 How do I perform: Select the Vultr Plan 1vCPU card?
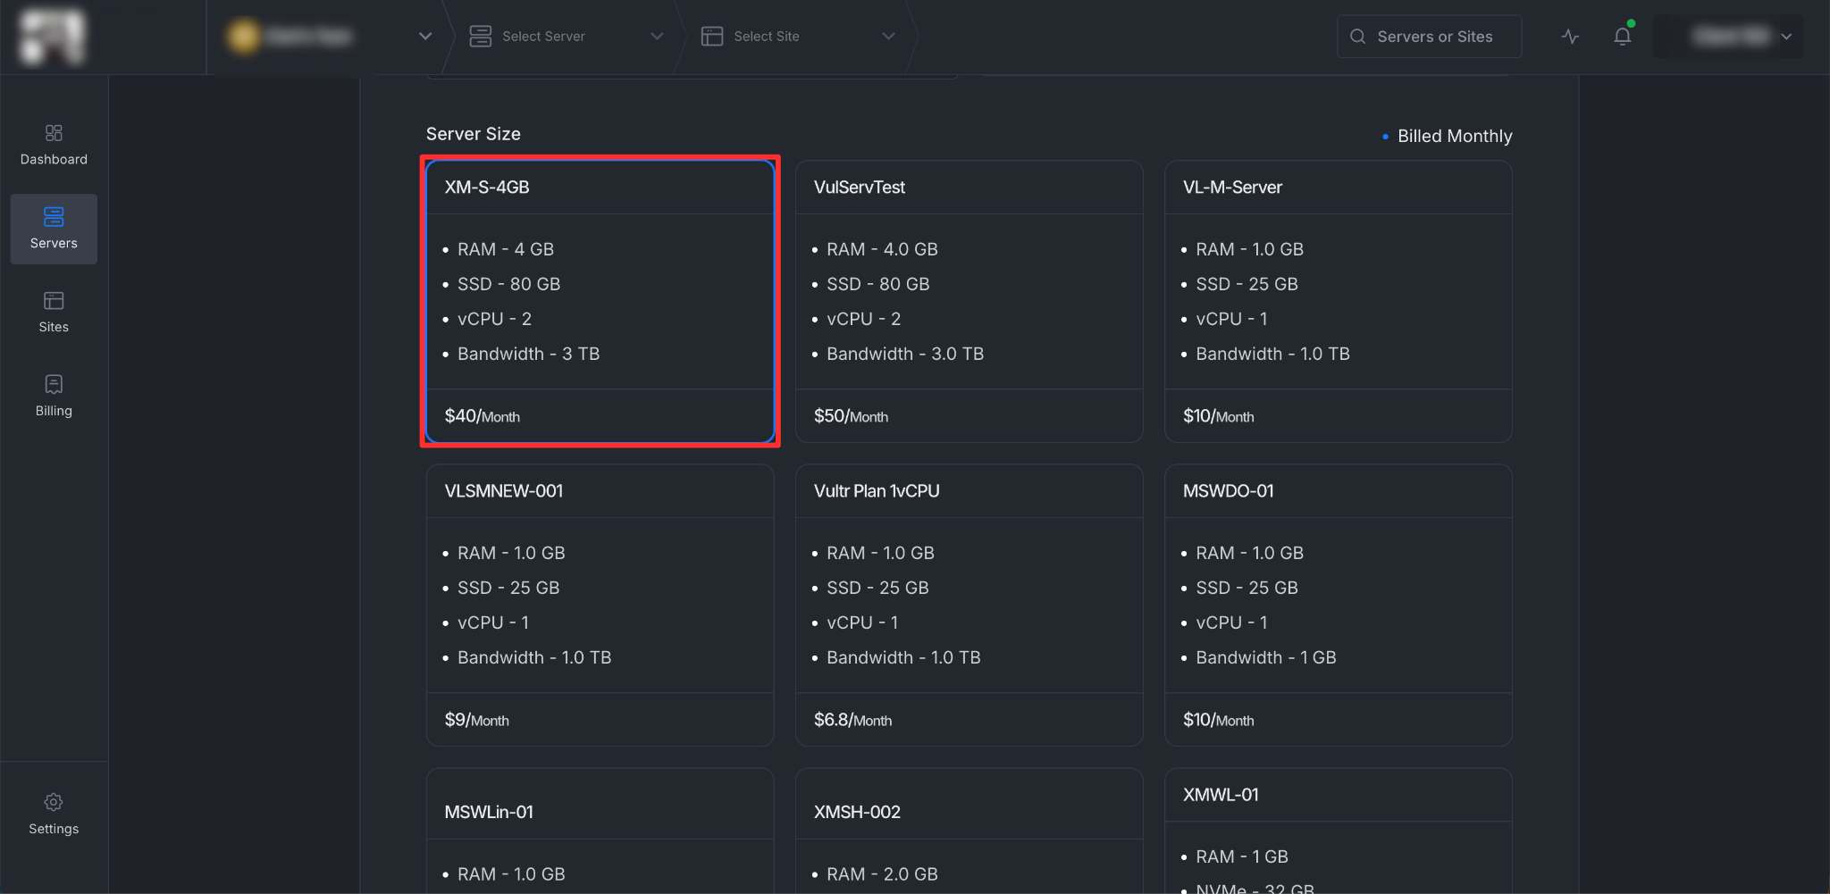969,605
